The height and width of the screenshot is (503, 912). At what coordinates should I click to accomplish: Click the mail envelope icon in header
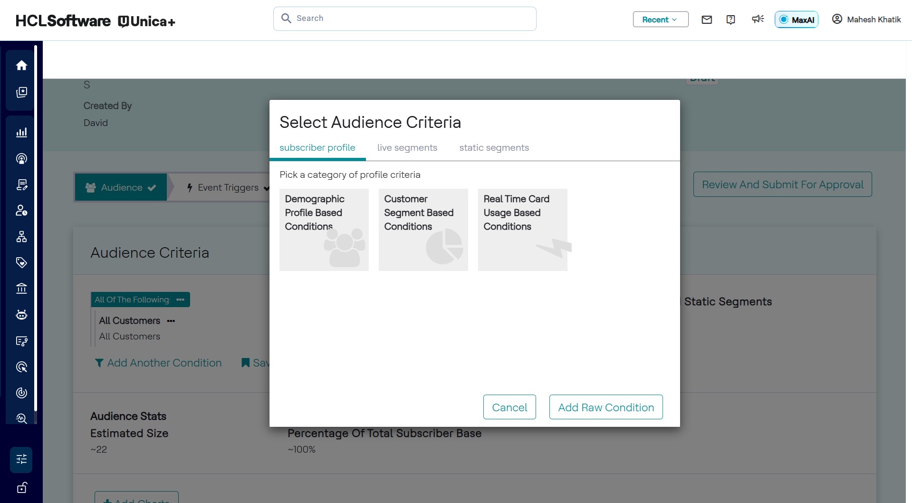coord(707,19)
